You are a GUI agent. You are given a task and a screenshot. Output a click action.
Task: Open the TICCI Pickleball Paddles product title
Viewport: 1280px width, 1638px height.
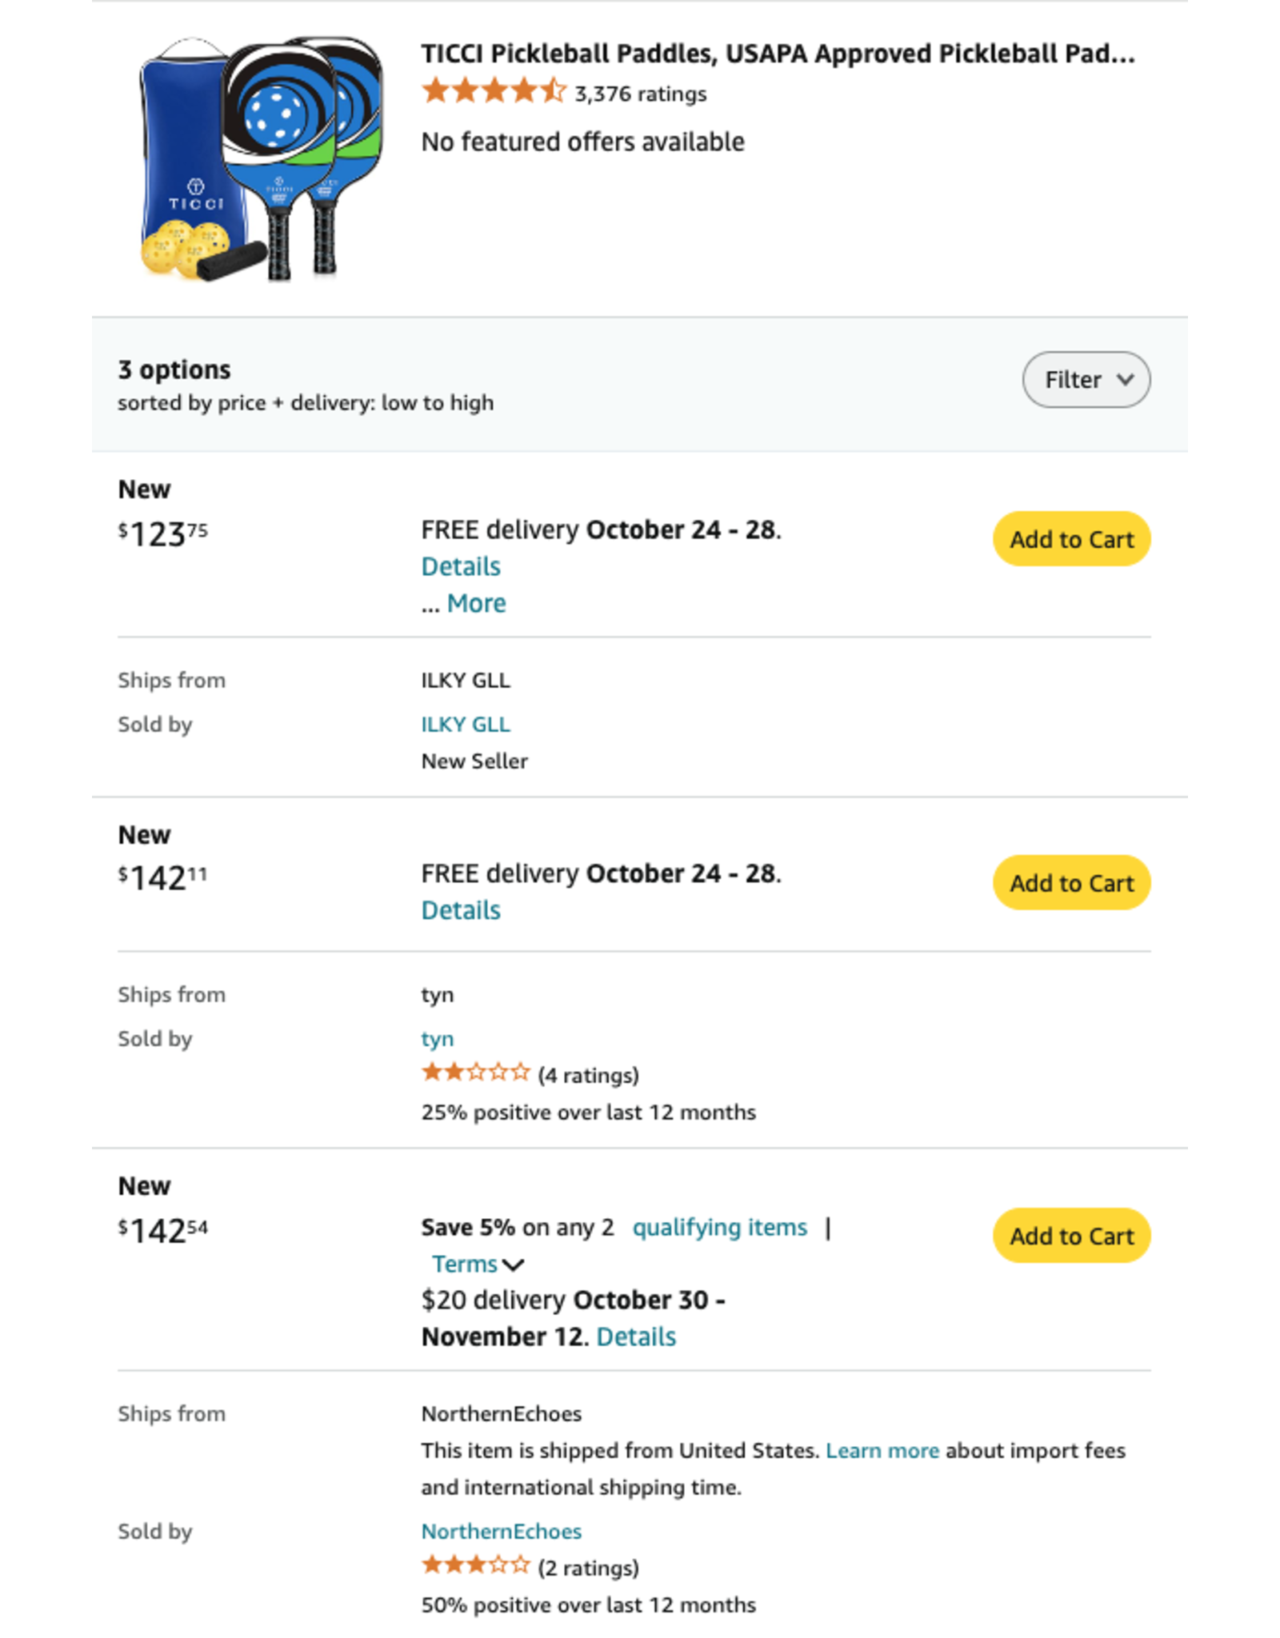[778, 54]
